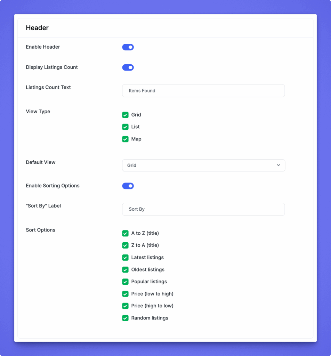The height and width of the screenshot is (356, 331).
Task: Deselect the Oldest listings checkbox
Action: click(126, 270)
